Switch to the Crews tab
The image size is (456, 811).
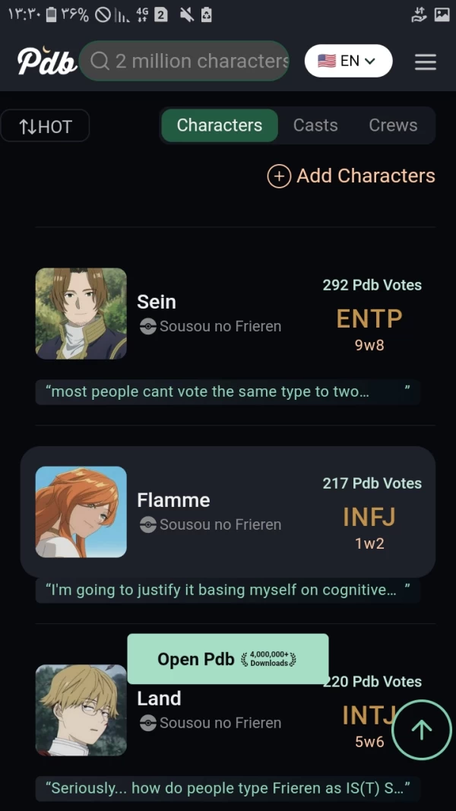coord(393,125)
